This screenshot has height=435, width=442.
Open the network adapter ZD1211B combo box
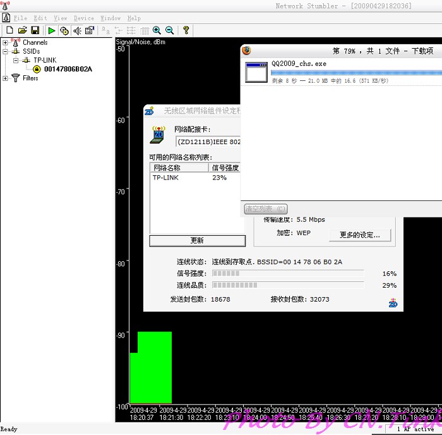tap(208, 142)
